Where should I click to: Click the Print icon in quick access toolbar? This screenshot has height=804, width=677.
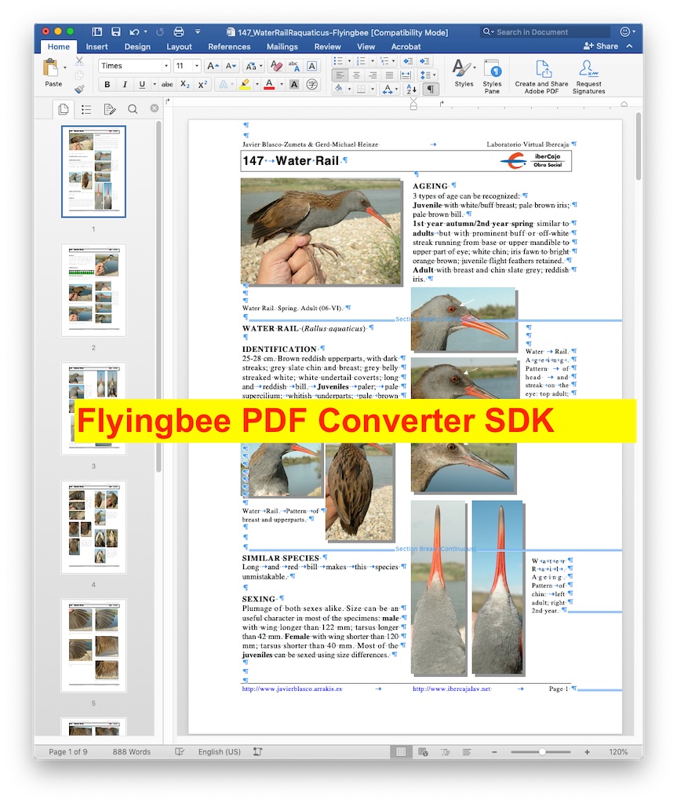tap(178, 32)
